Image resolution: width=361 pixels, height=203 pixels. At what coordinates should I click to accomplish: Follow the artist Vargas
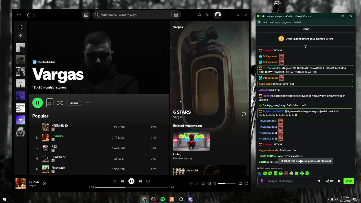(74, 103)
